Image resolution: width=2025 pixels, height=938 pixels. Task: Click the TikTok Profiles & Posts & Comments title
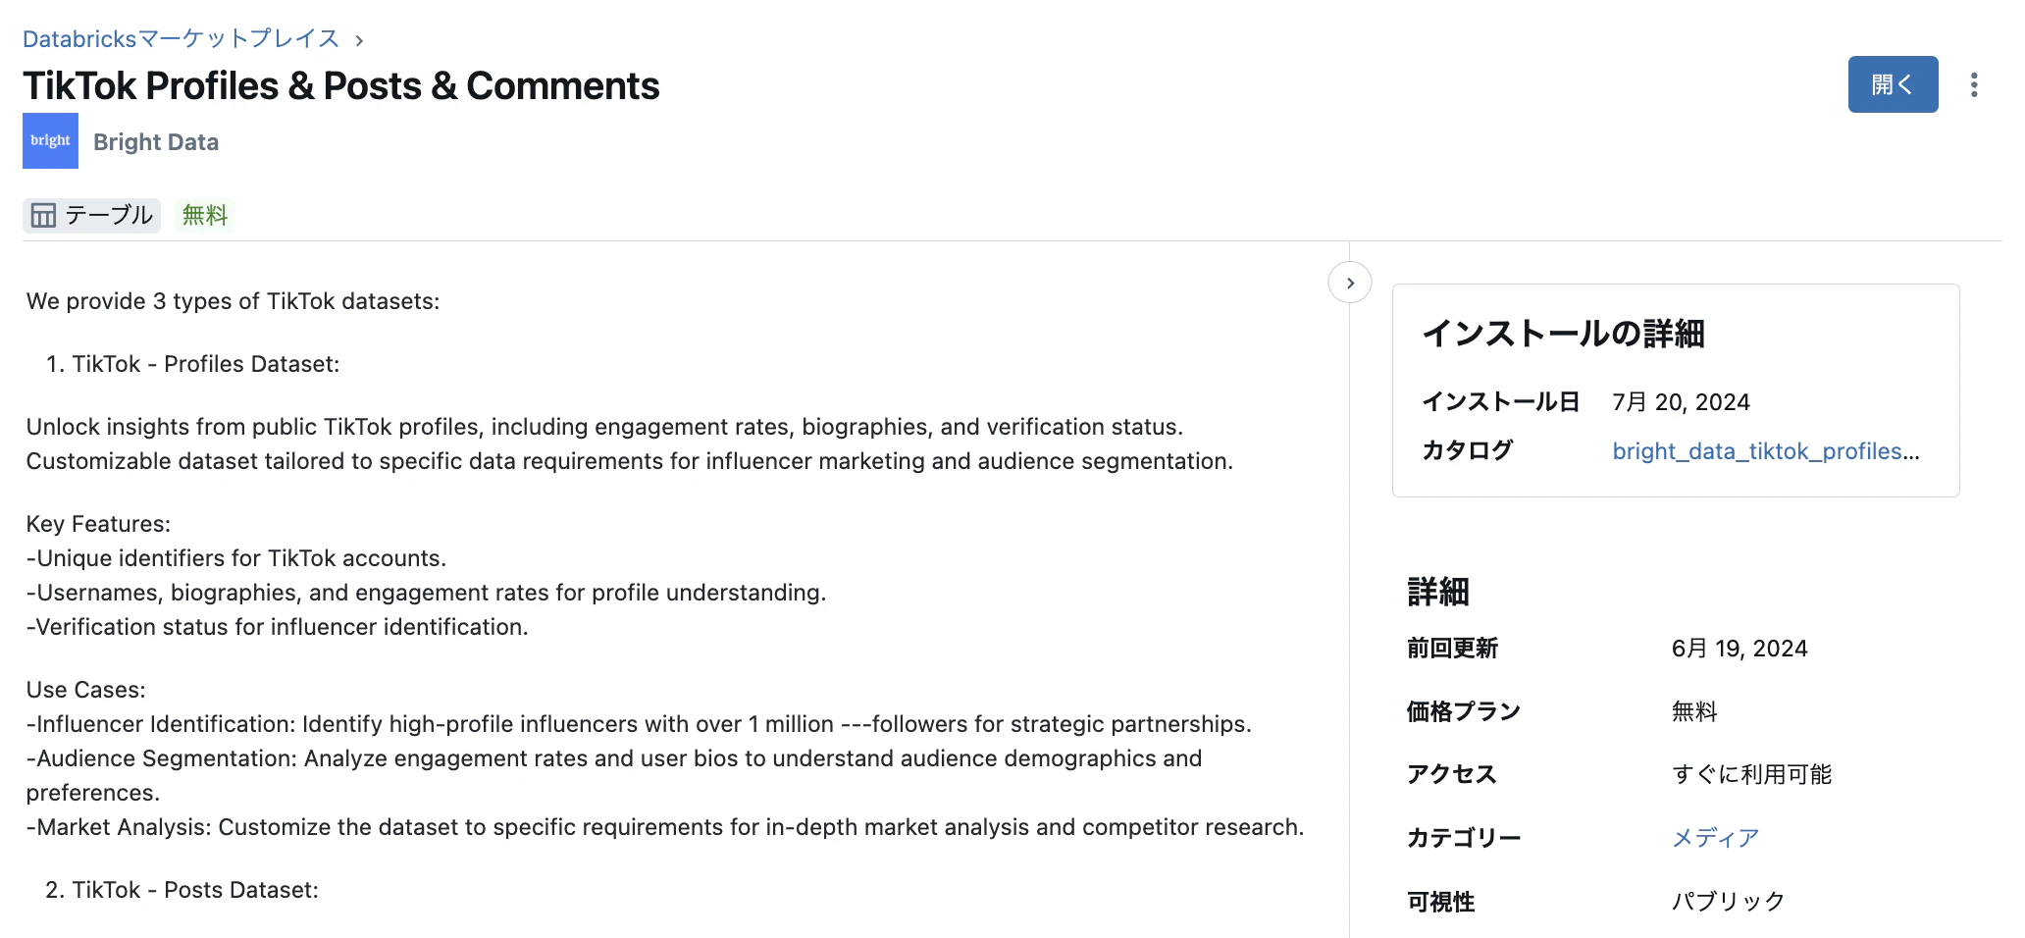341,86
